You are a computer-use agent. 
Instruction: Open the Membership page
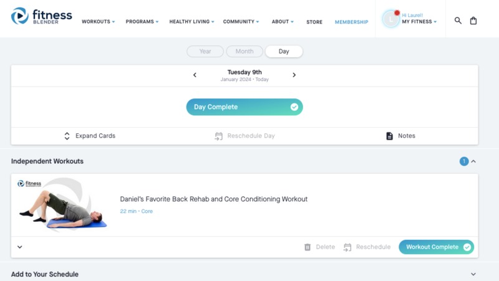tap(351, 22)
